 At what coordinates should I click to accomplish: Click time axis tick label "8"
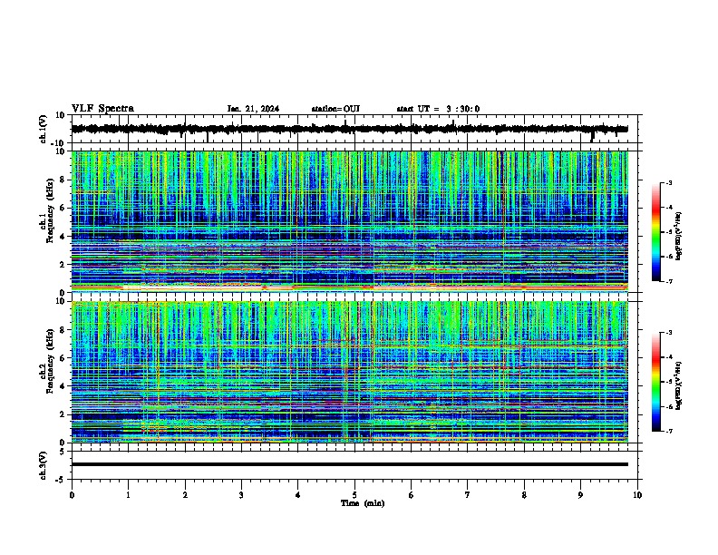(x=524, y=495)
